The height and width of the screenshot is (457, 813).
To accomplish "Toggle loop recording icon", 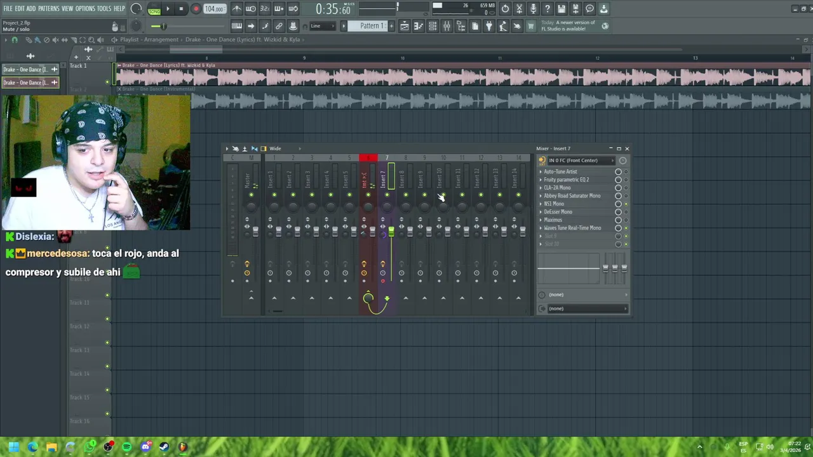I will 293,9.
